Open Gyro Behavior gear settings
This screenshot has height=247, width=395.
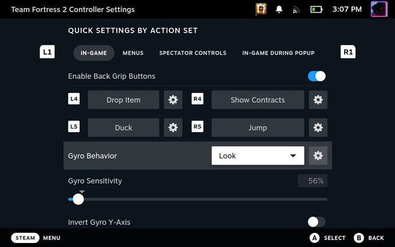tap(318, 156)
